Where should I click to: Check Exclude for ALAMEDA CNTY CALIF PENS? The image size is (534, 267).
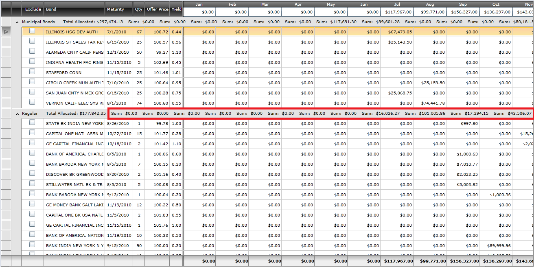[32, 51]
